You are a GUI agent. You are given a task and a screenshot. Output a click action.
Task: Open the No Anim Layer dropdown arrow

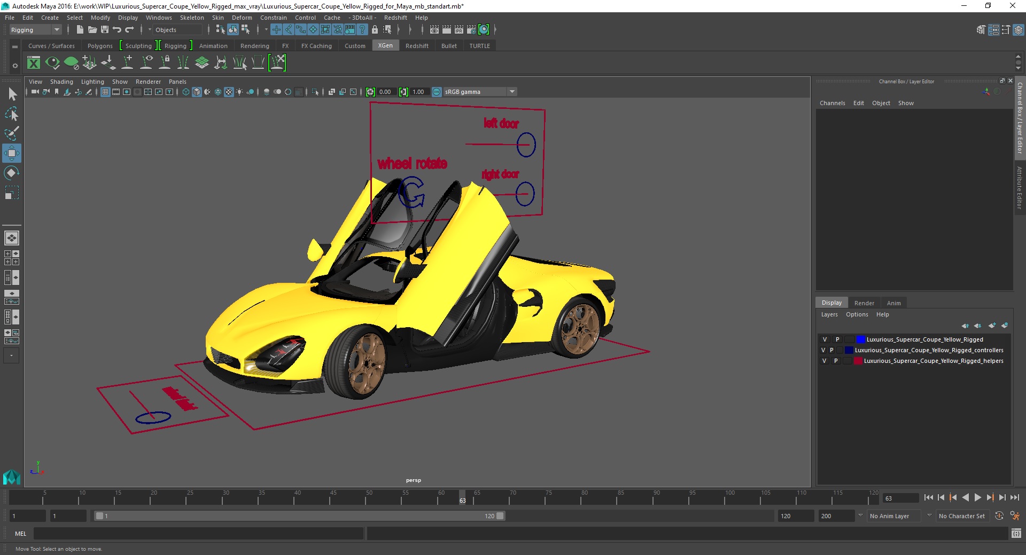coord(860,516)
